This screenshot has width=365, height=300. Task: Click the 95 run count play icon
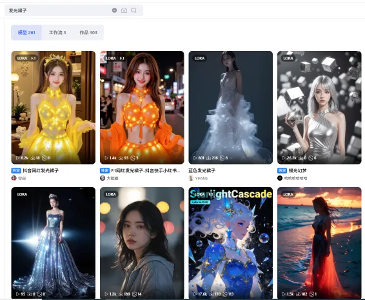pos(17,294)
